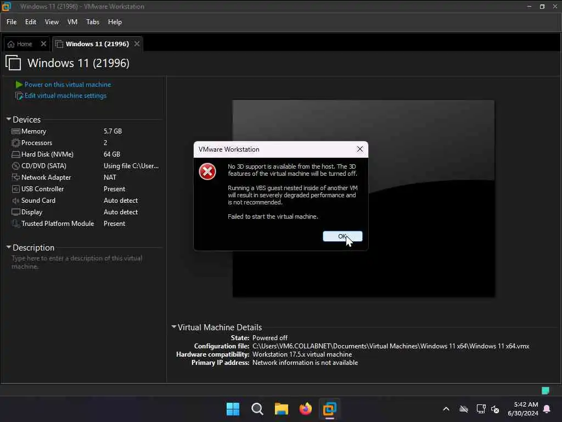Click the virtual machine preview thumbnail
This screenshot has width=562, height=422.
click(x=363, y=198)
